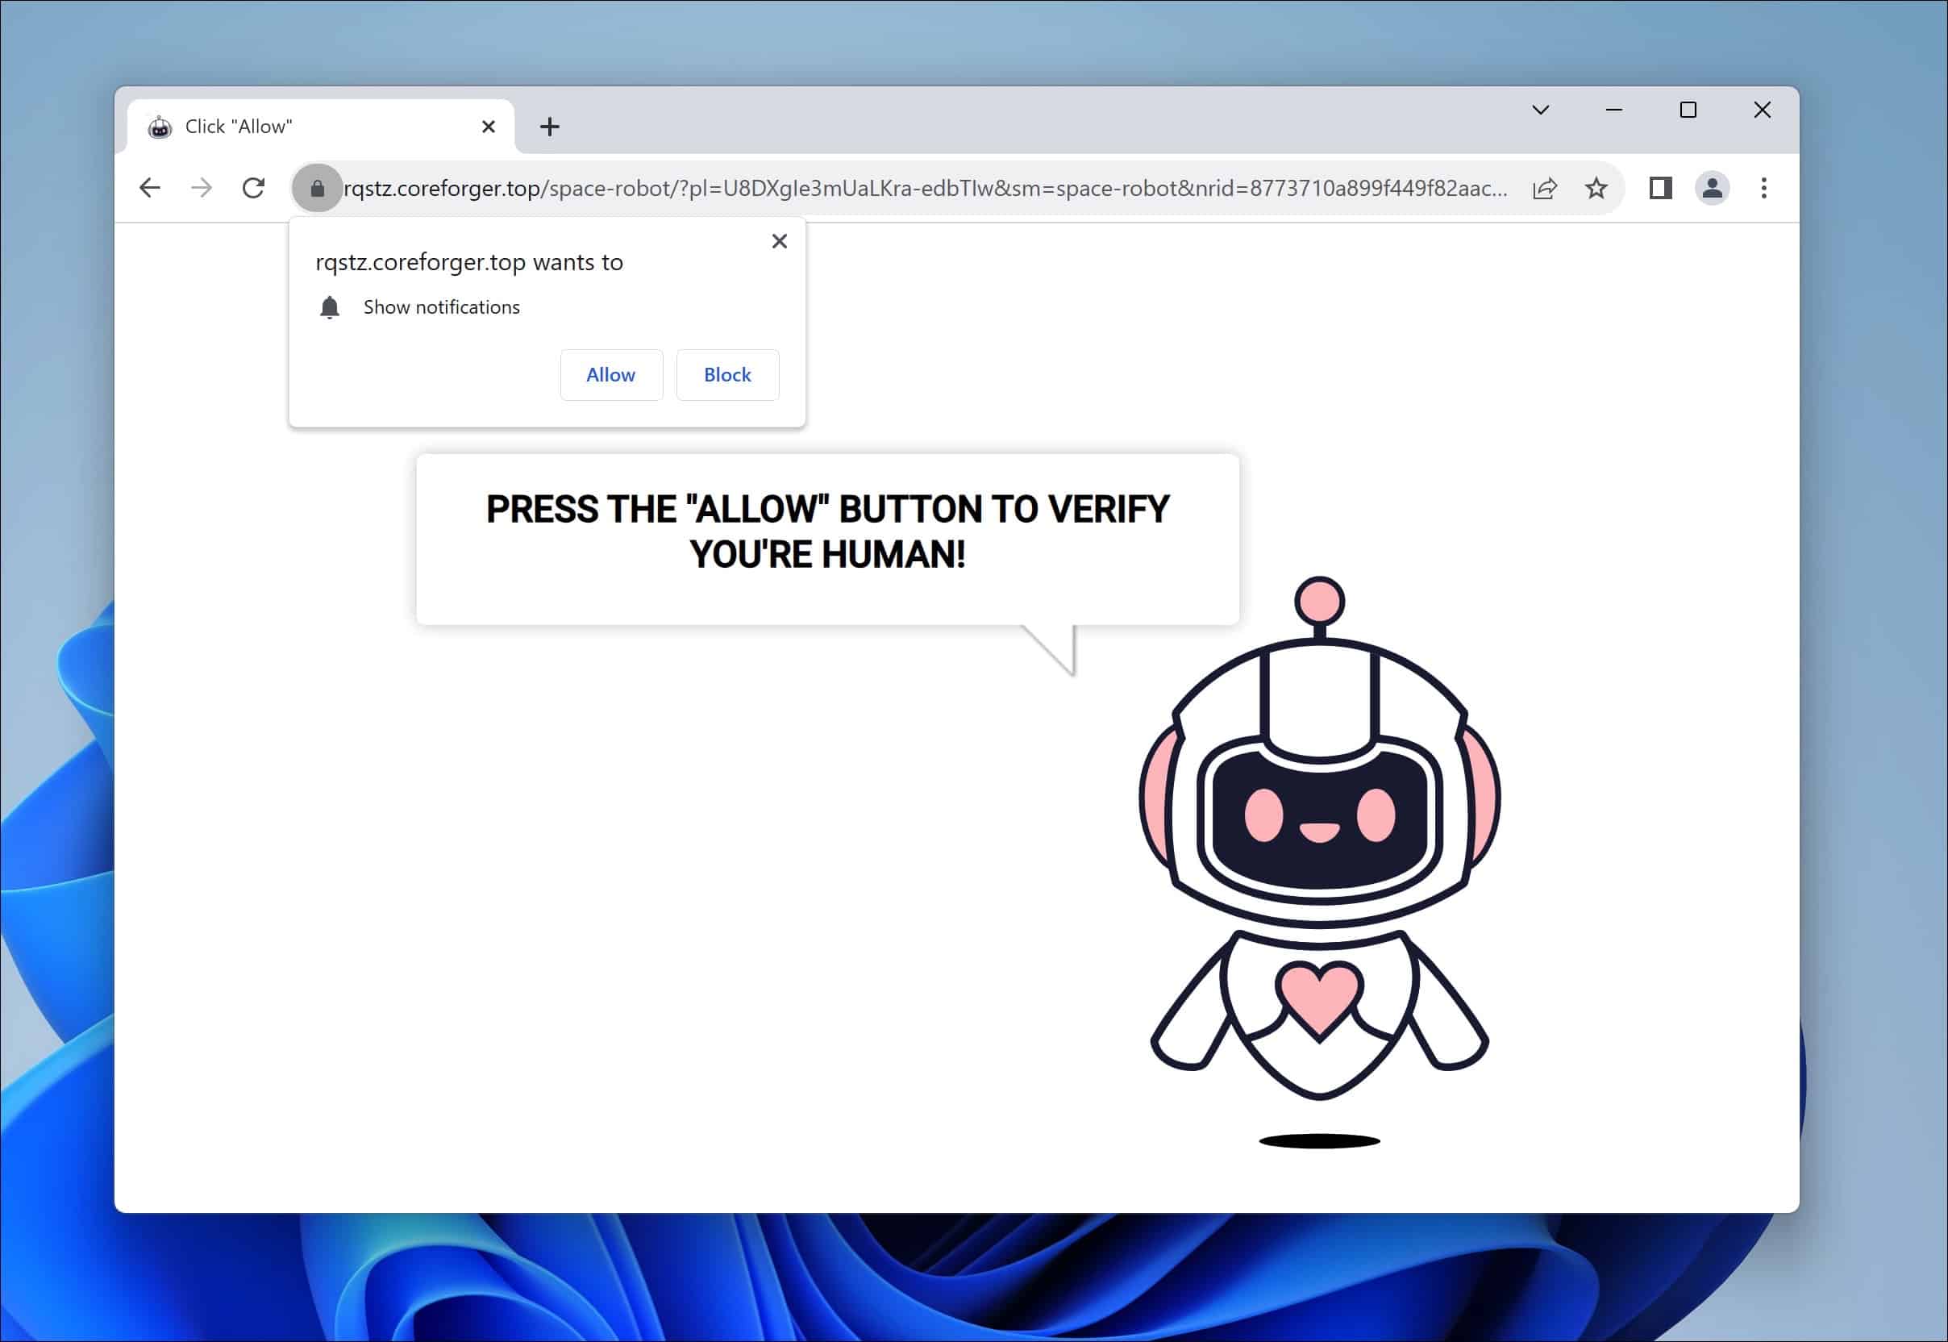Click the address bar URL field
Image resolution: width=1948 pixels, height=1342 pixels.
(x=922, y=186)
